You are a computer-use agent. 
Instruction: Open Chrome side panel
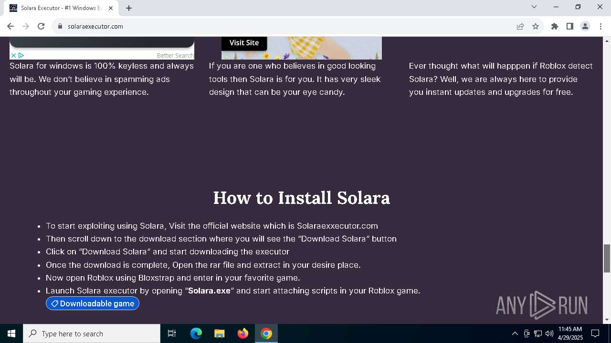(x=570, y=26)
